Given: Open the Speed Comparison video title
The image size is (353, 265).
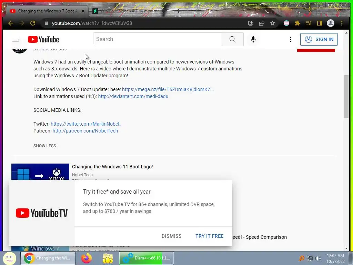Looking at the screenshot, I should 259,237.
